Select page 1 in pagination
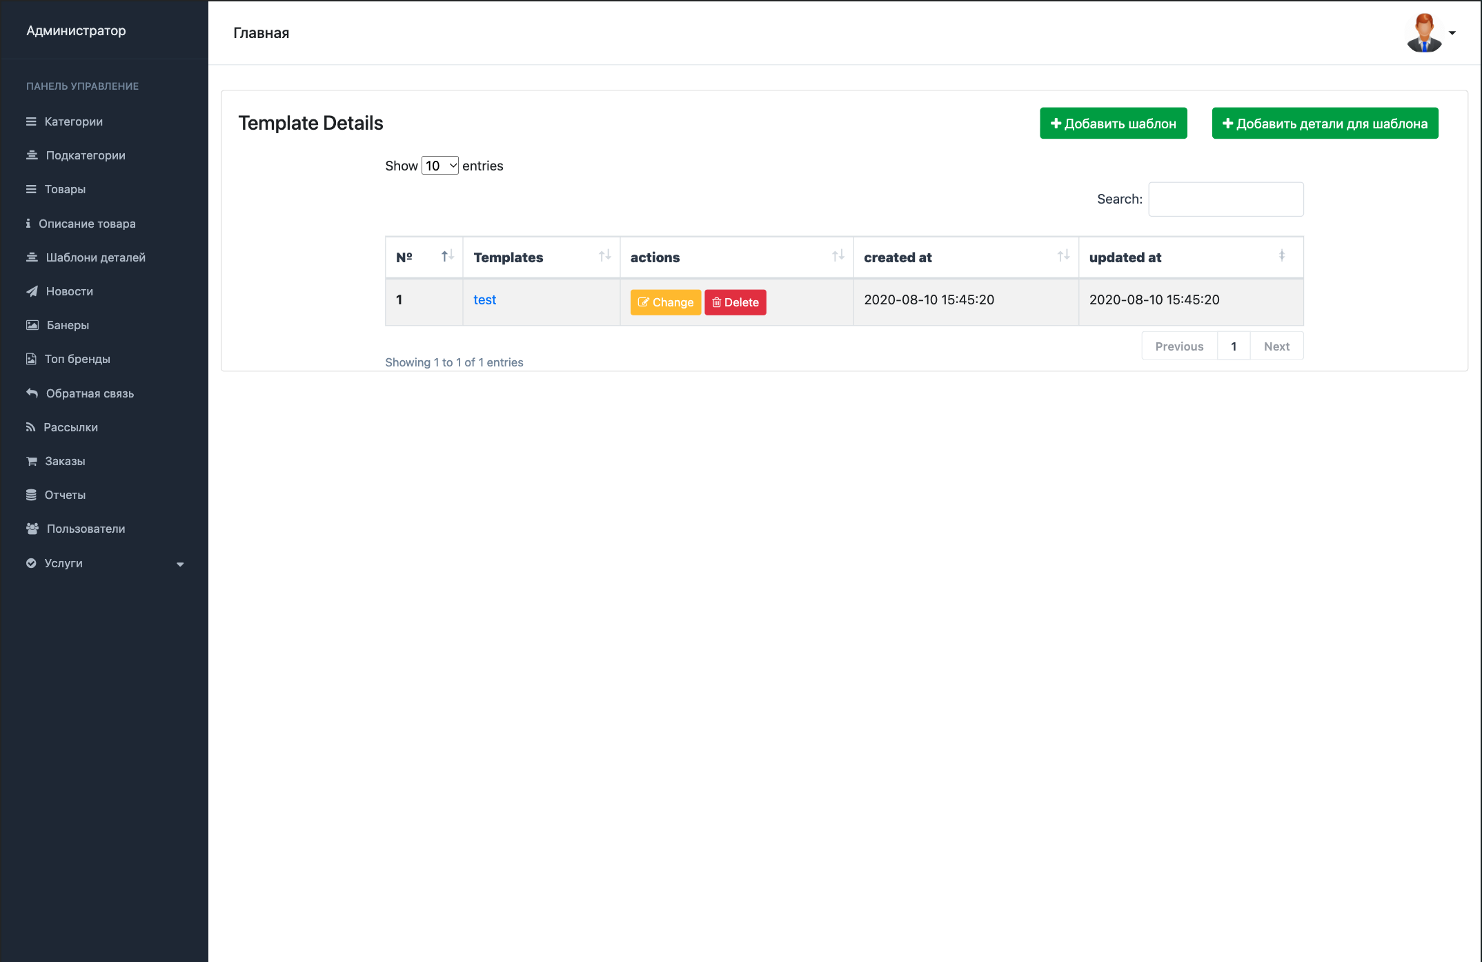The height and width of the screenshot is (962, 1482). (1234, 346)
